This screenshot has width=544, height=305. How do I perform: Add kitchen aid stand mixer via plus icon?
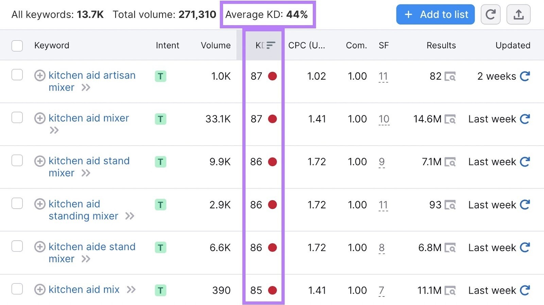40,161
